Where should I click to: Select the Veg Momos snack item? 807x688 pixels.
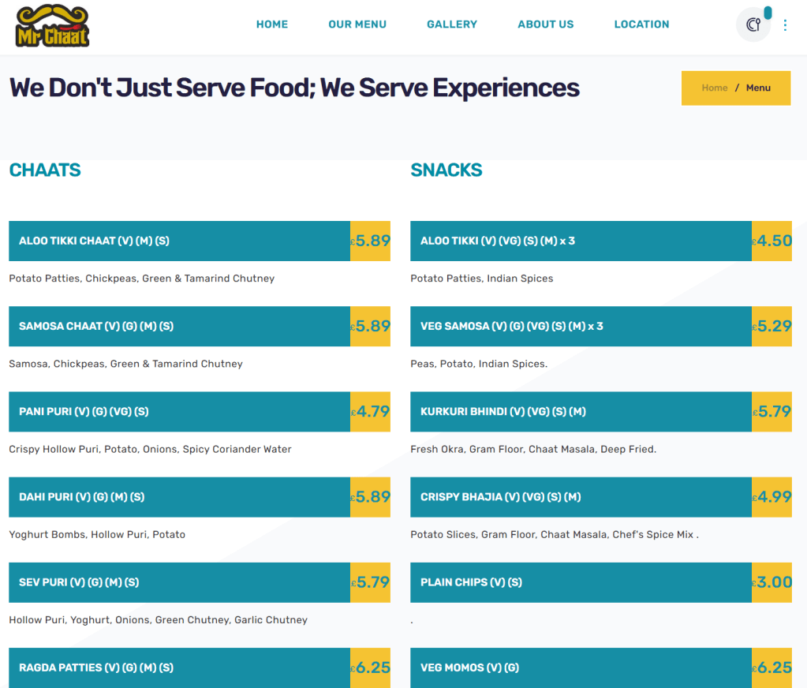[x=469, y=667]
